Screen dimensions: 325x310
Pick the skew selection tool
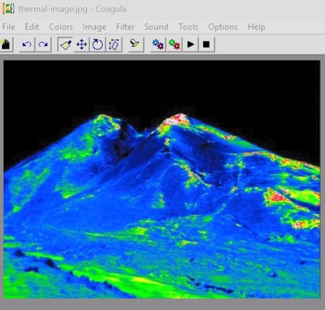point(114,44)
